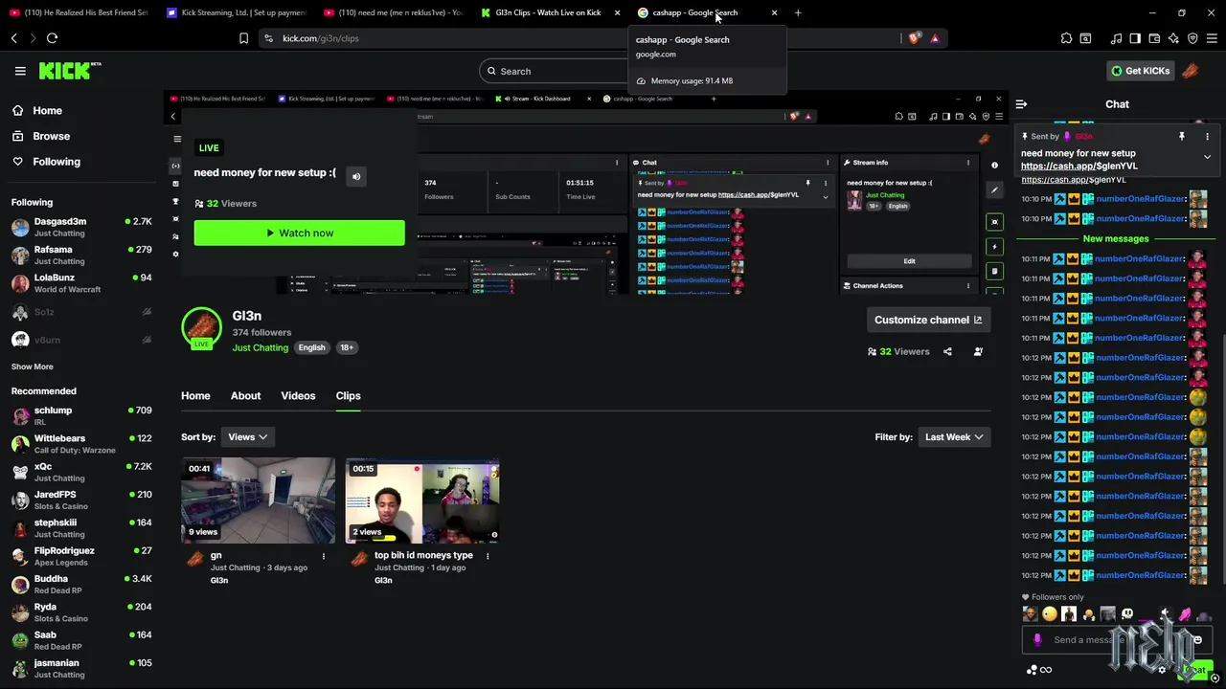The image size is (1226, 689).
Task: Open options for 'top bih' clip
Action: pyautogui.click(x=487, y=556)
